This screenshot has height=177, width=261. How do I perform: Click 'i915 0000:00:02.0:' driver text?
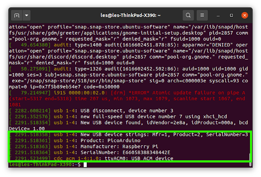pyautogui.click(x=82, y=93)
